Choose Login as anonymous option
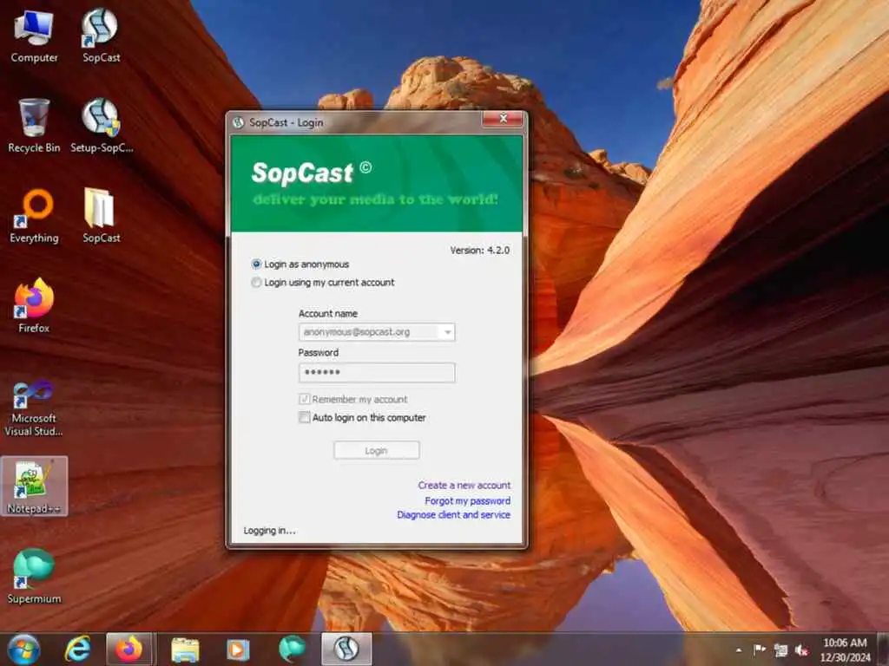This screenshot has width=889, height=666. [x=300, y=264]
